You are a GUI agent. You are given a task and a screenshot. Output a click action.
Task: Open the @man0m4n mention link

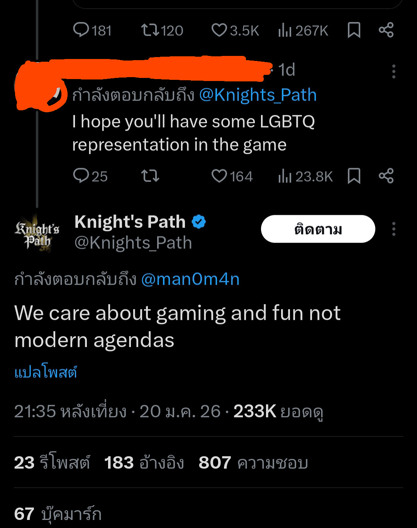(x=190, y=279)
